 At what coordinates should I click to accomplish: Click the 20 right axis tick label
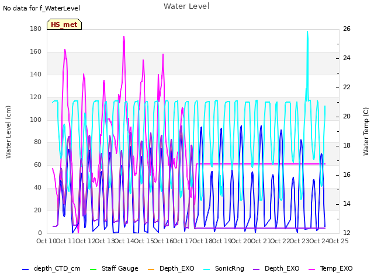click(347, 116)
